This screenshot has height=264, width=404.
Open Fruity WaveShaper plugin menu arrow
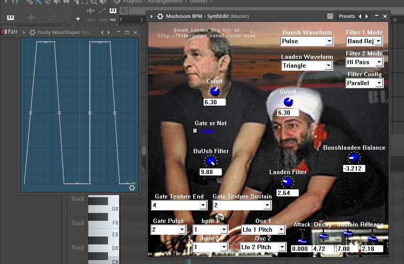click(24, 32)
